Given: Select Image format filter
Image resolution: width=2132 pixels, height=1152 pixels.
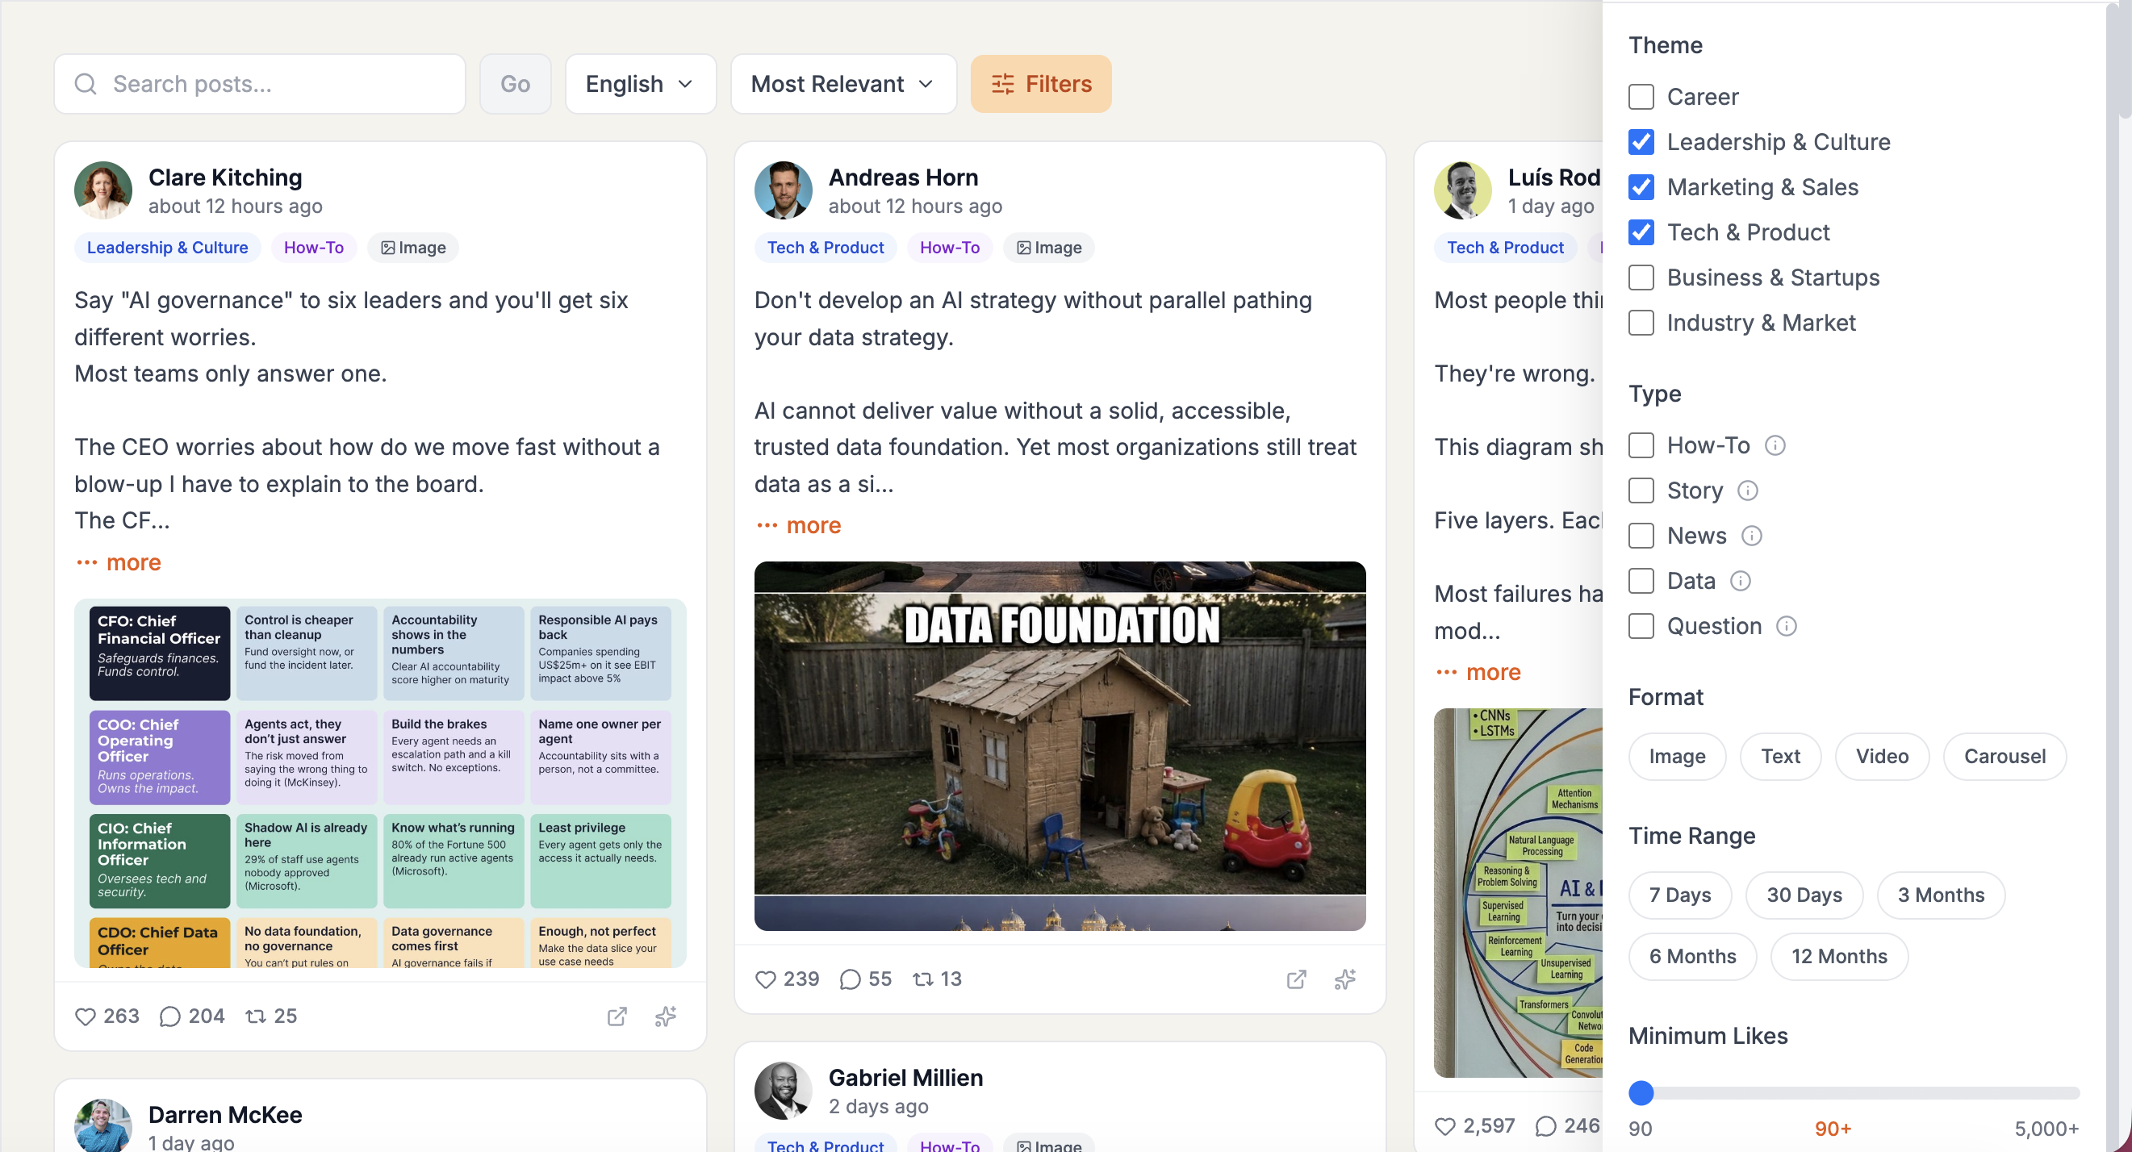Looking at the screenshot, I should coord(1677,757).
